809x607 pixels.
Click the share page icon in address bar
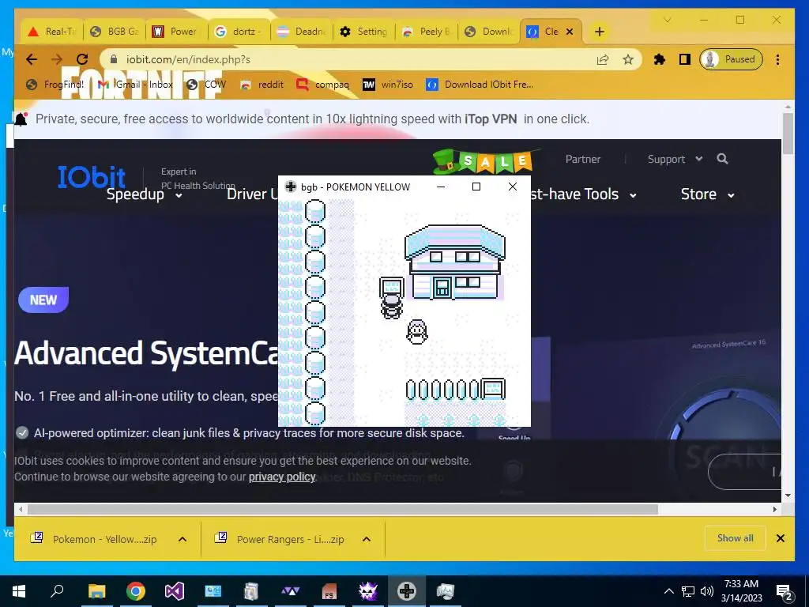pyautogui.click(x=603, y=60)
